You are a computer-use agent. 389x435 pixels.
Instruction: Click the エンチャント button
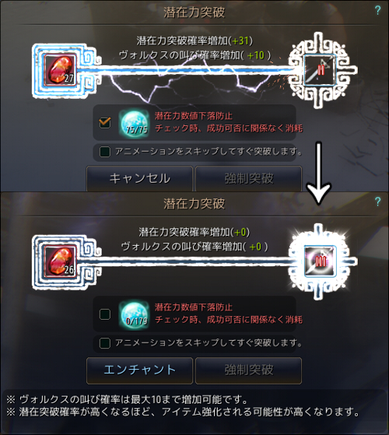139,370
